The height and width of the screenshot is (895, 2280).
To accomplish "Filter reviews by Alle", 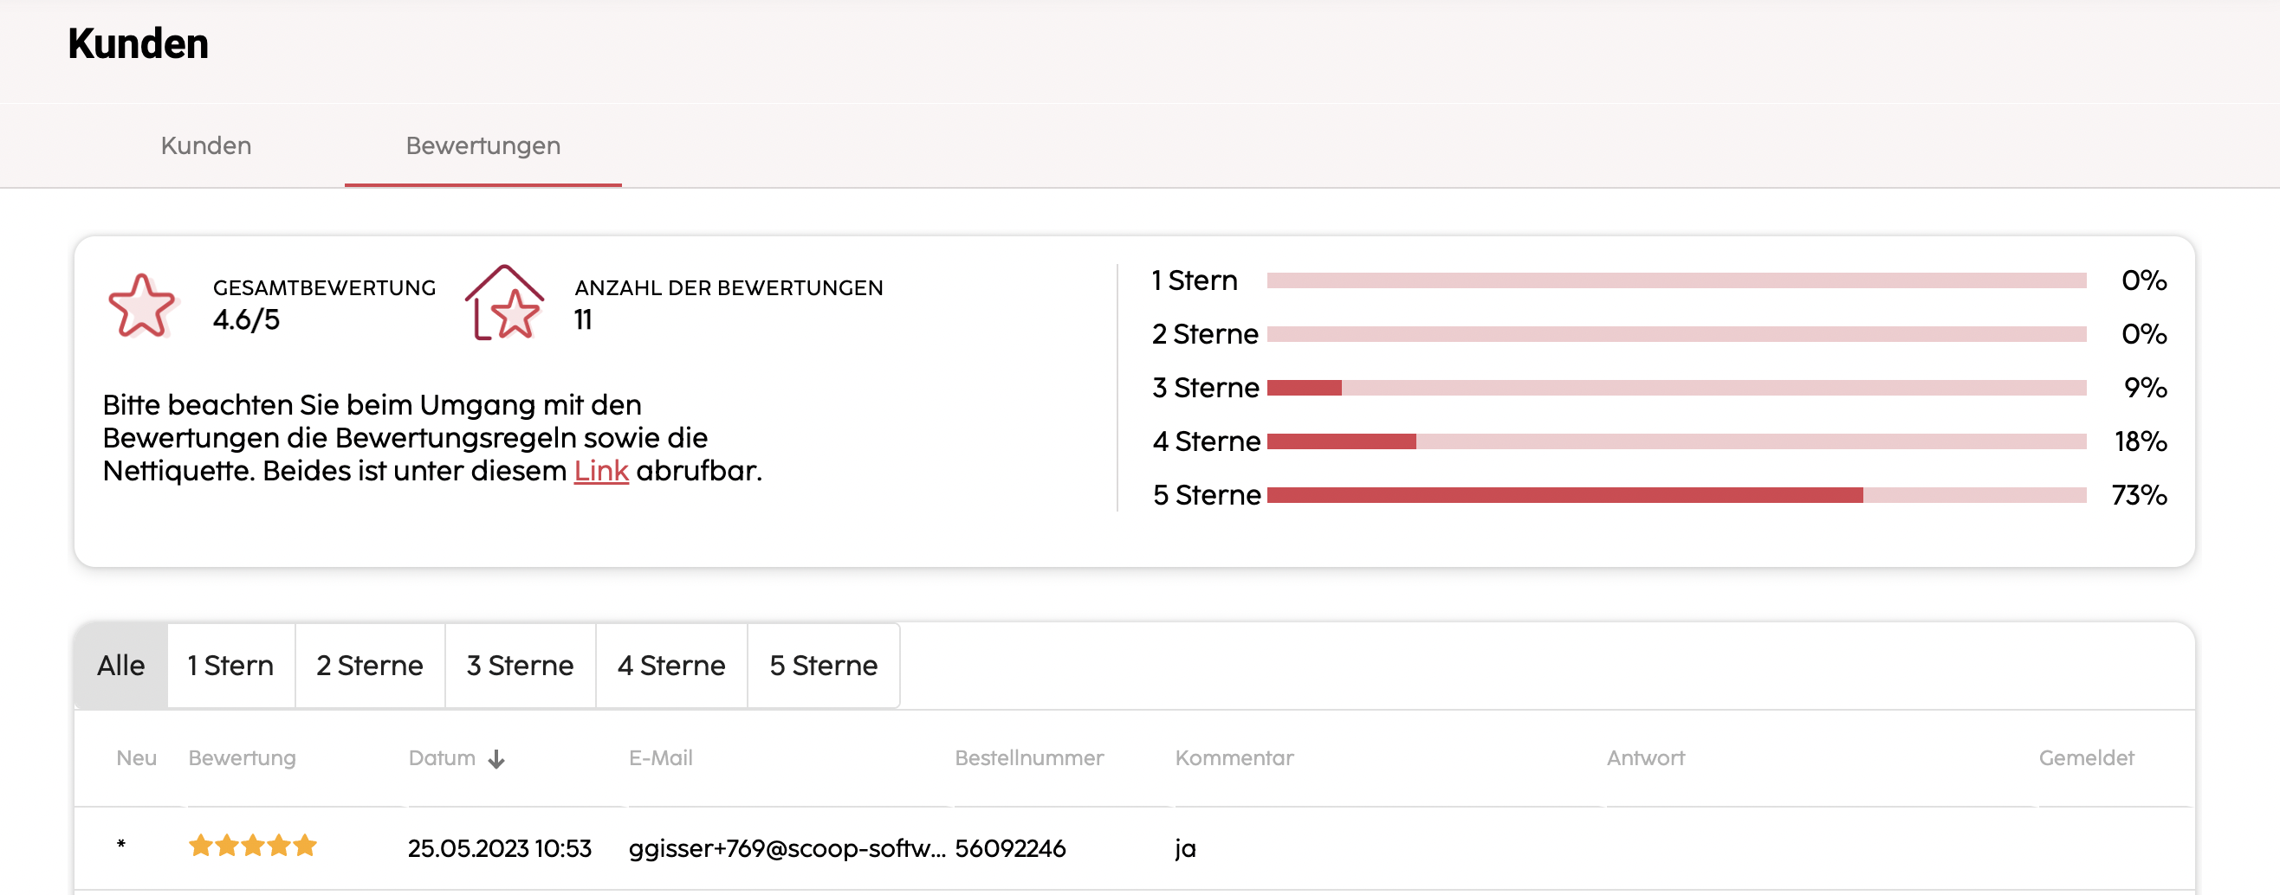I will tap(121, 665).
